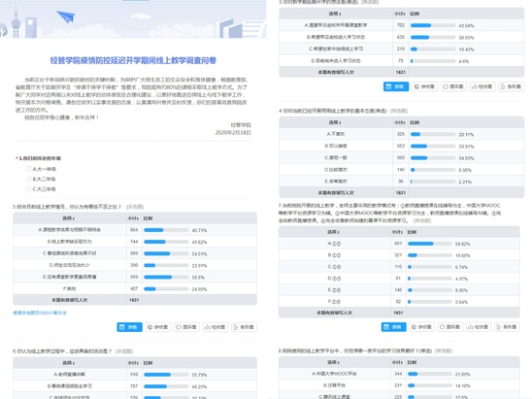Show column chart (柱状图) for question 3
Screen dimensions: 532x399
click(x=482, y=86)
